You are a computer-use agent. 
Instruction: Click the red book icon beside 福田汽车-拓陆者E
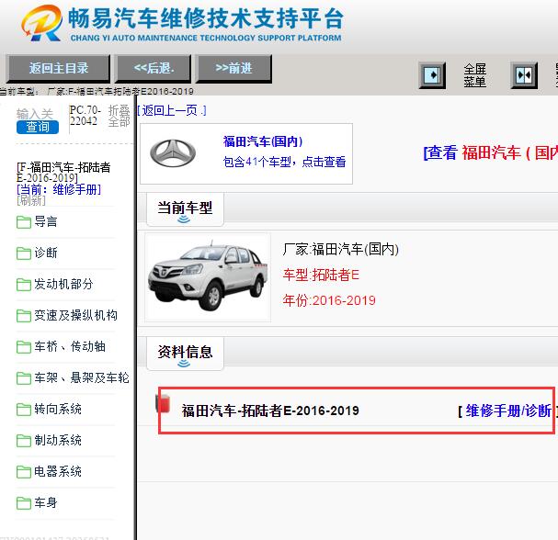(164, 403)
